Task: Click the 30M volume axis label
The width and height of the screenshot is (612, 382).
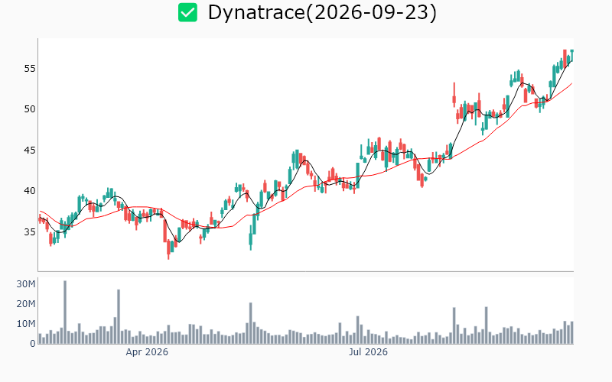Action: pyautogui.click(x=26, y=284)
